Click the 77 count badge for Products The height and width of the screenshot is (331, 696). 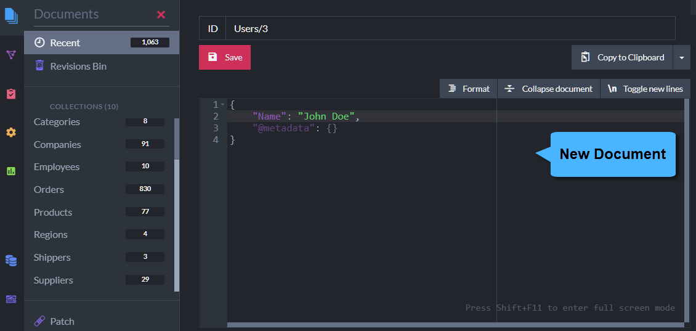click(145, 211)
